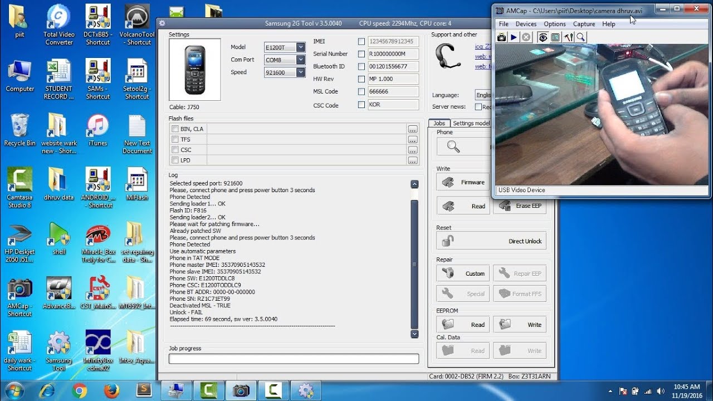Screen dimensions: 713x401
Task: Open the Language dropdown
Action: click(x=483, y=95)
